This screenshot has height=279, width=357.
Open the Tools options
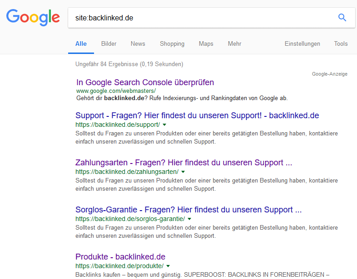pyautogui.click(x=341, y=43)
